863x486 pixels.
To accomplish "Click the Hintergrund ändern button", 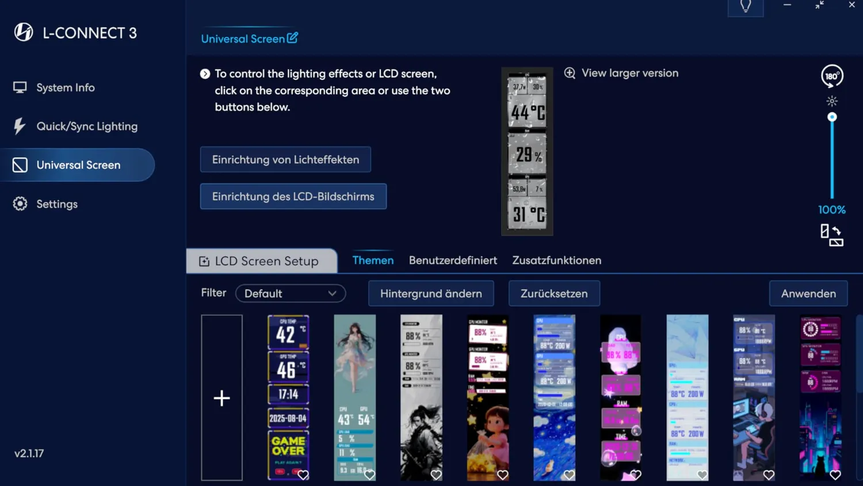I will [x=431, y=293].
